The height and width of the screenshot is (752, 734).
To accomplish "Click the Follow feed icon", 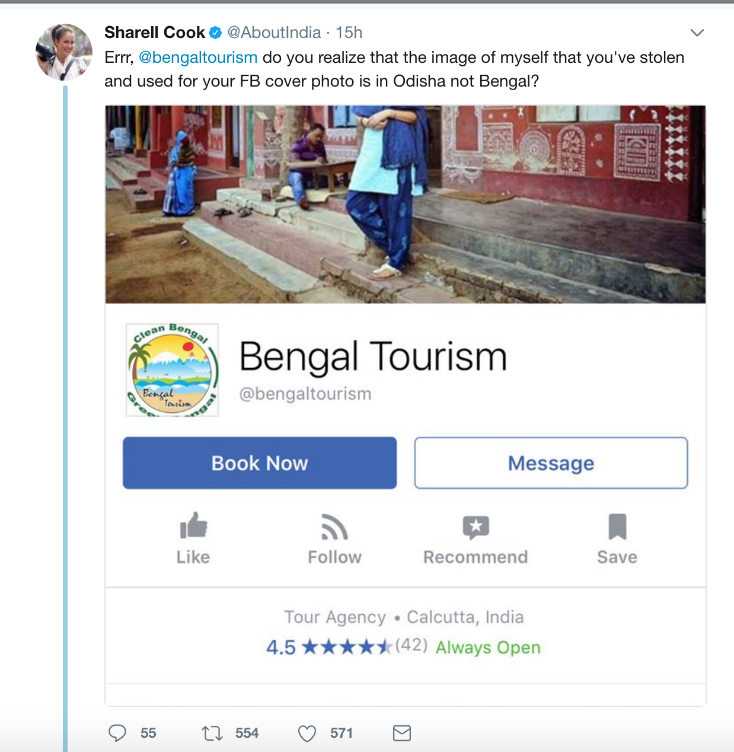I will [x=334, y=526].
